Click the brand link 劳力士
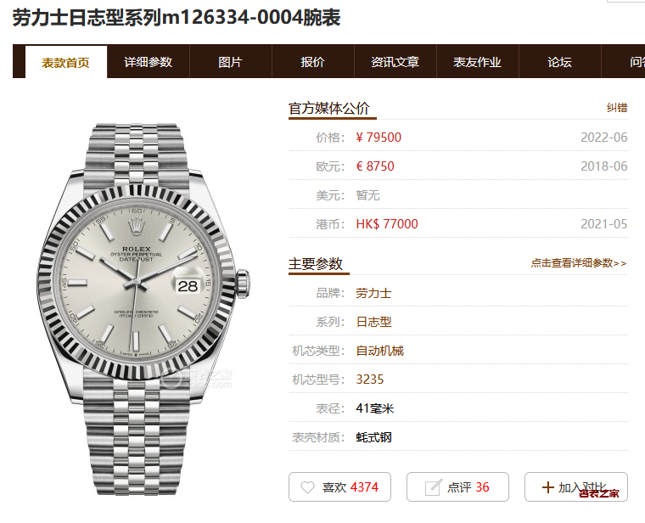645x523 pixels. [x=373, y=293]
